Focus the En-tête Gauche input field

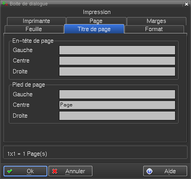pyautogui.click(x=117, y=50)
